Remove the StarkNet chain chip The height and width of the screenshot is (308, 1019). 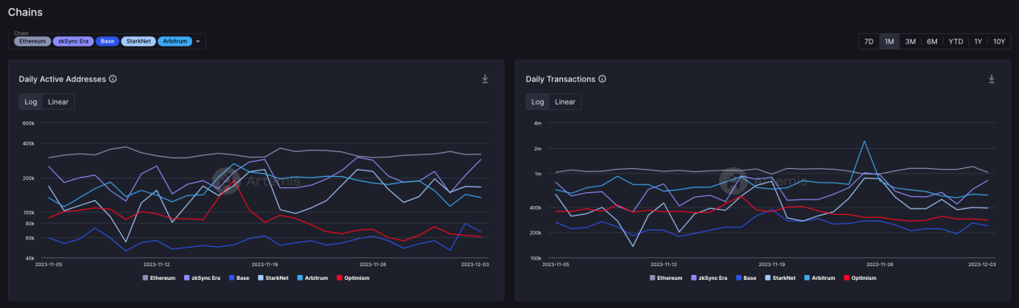pyautogui.click(x=138, y=41)
